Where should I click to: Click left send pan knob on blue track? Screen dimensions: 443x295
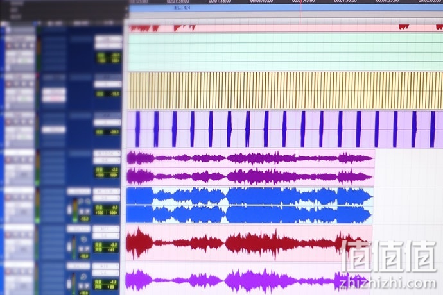(x=82, y=201)
